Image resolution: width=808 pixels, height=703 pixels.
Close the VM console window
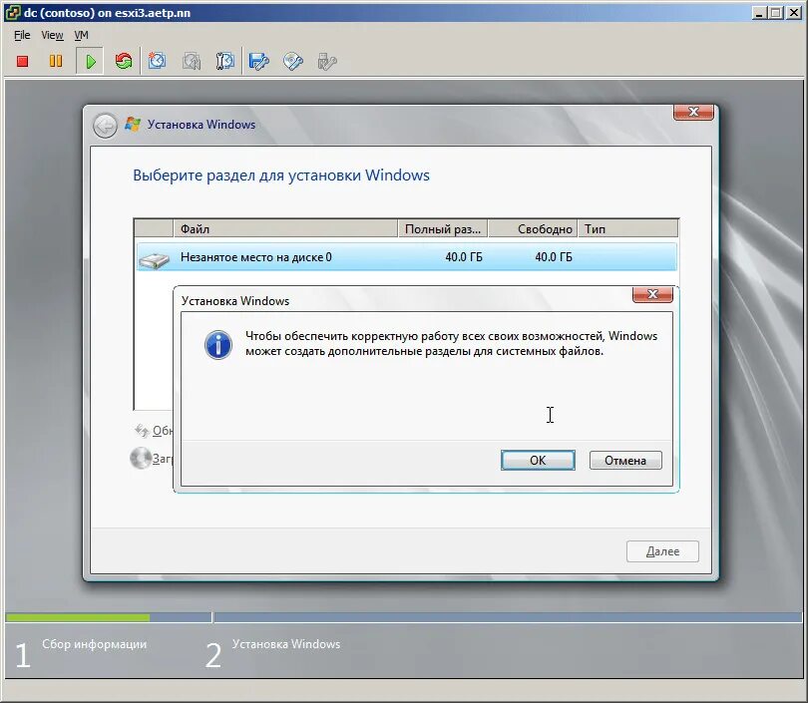794,12
